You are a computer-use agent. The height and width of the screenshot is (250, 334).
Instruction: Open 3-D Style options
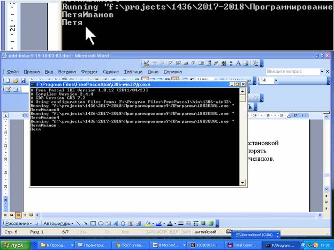[x=211, y=223]
